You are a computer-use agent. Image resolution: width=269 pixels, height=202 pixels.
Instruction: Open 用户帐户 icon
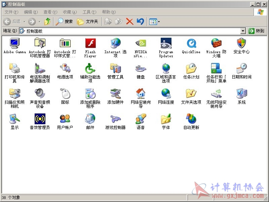tap(65, 119)
